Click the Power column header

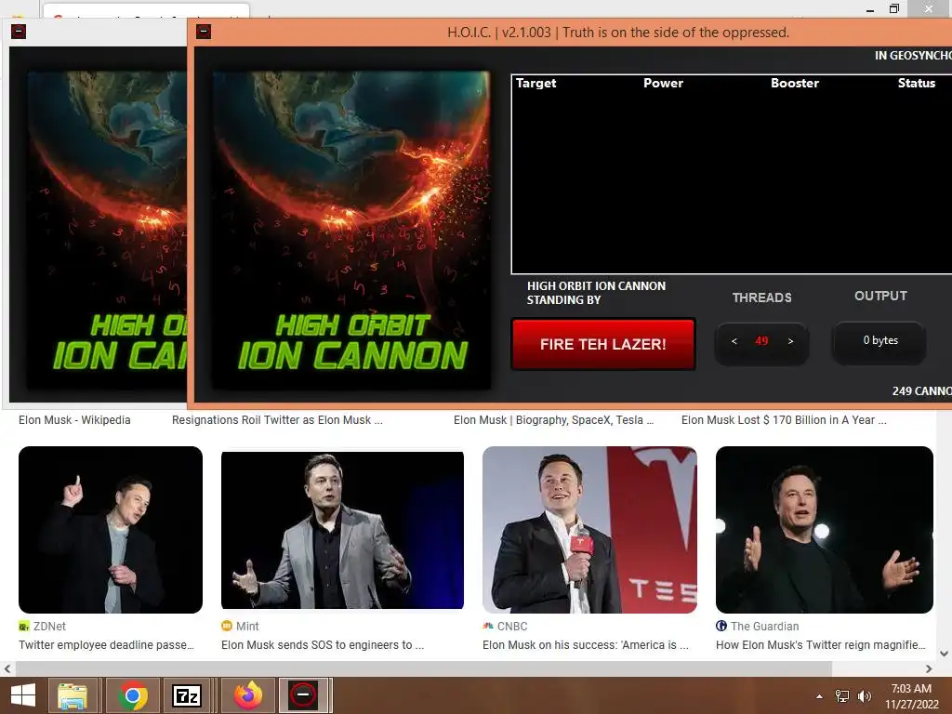click(x=663, y=83)
